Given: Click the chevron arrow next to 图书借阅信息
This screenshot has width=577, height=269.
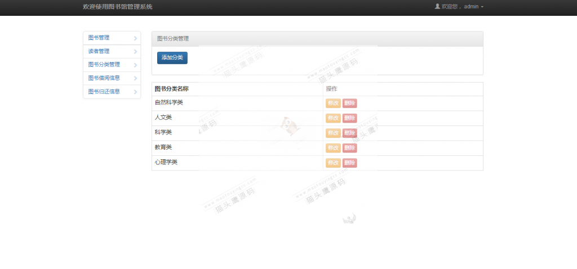Looking at the screenshot, I should tap(135, 78).
